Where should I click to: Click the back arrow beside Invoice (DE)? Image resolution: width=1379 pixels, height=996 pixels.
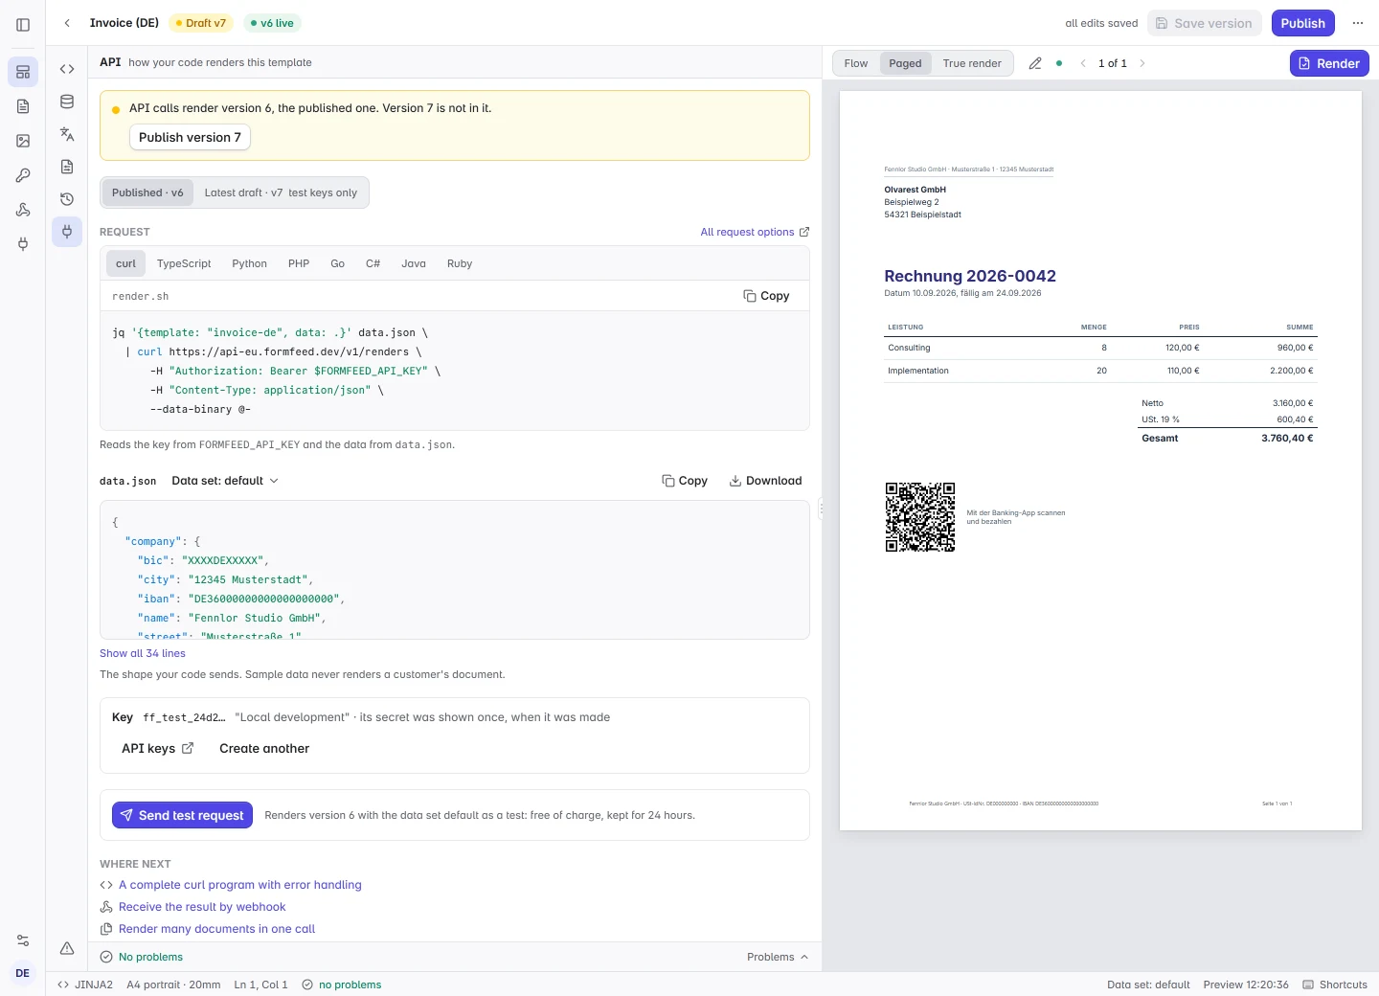pos(67,23)
